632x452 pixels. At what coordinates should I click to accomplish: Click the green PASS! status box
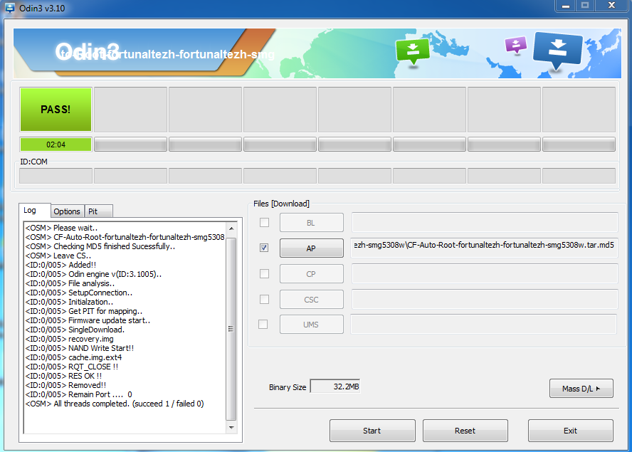point(56,110)
